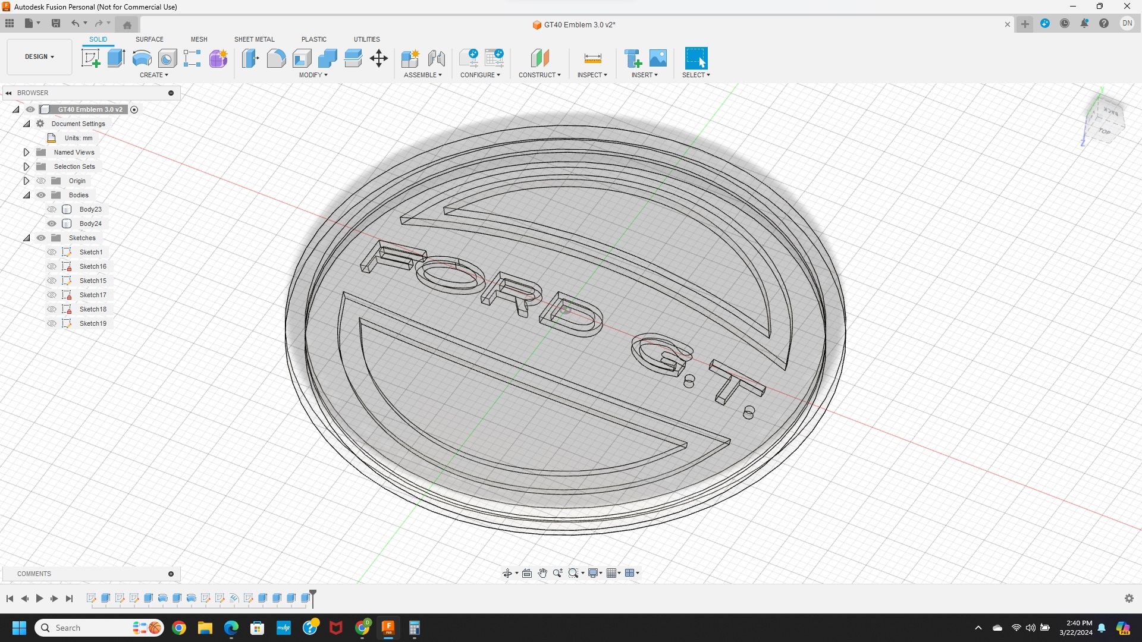Select the Create Sketch tool
Viewport: 1142px width, 642px height.
click(90, 58)
